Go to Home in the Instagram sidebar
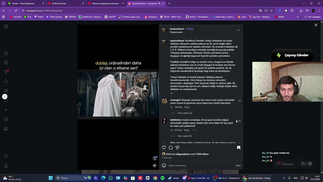Image resolution: width=323 pixels, height=182 pixels. tap(6, 53)
